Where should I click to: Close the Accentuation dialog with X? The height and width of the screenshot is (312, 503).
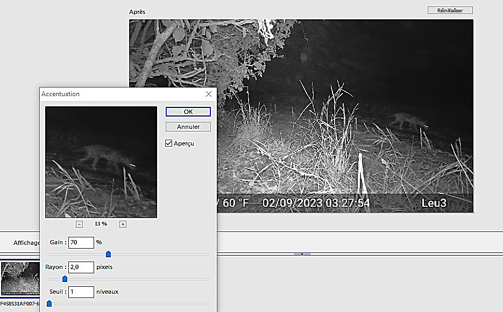tap(209, 94)
